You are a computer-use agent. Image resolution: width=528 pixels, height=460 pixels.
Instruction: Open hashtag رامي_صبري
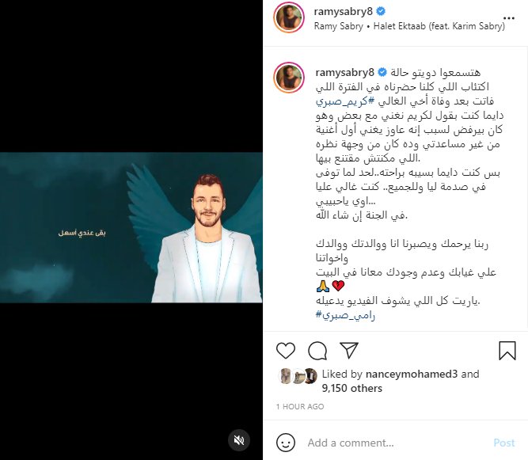coord(345,315)
